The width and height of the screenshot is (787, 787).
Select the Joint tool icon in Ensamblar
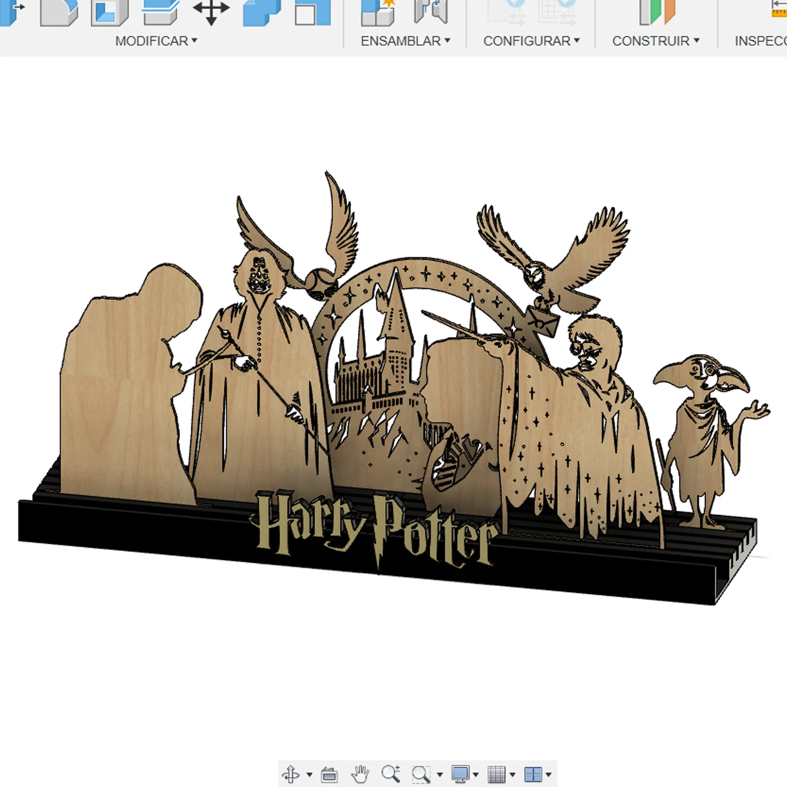[x=431, y=12]
